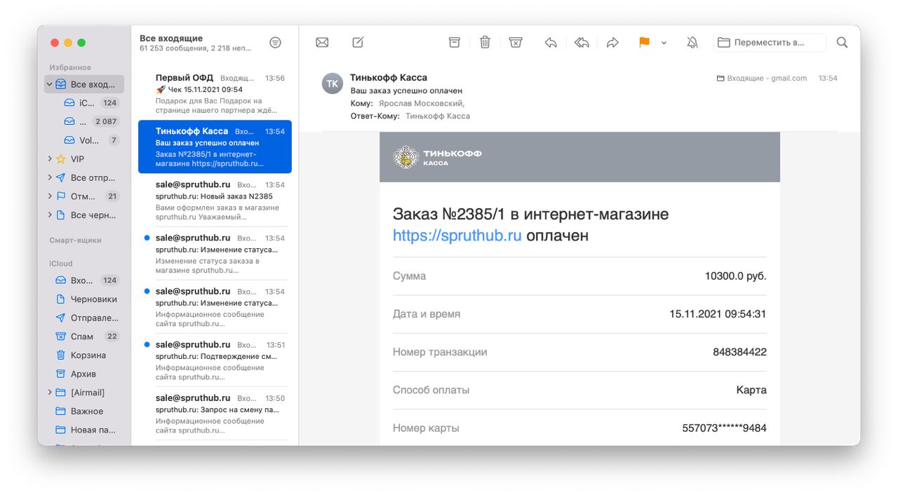The image size is (898, 495).
Task: Reply to the message
Action: pyautogui.click(x=551, y=43)
